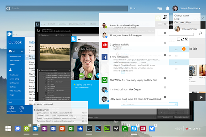Dismiss the Aaron Jonas shared notification
This screenshot has height=137, width=206.
165,24
